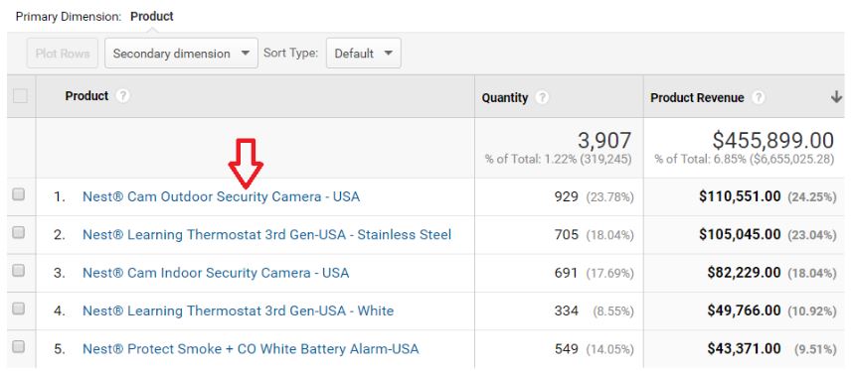This screenshot has width=853, height=371.
Task: Check the box for Nest Cam Outdoor row
Action: tap(19, 194)
